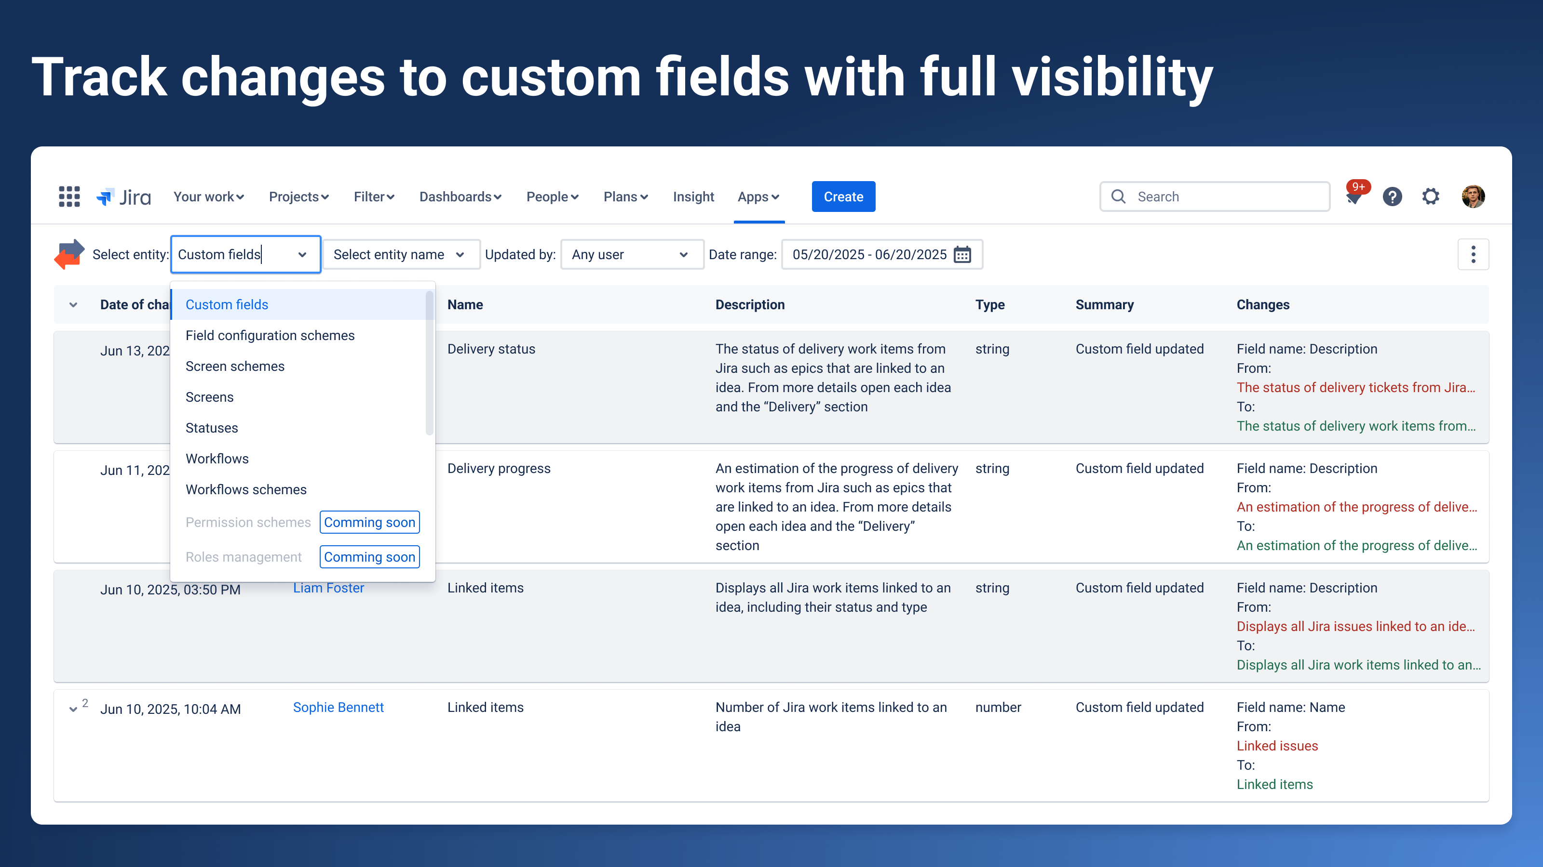Click the entity list scrollbar
The image size is (1543, 867).
[x=429, y=363]
